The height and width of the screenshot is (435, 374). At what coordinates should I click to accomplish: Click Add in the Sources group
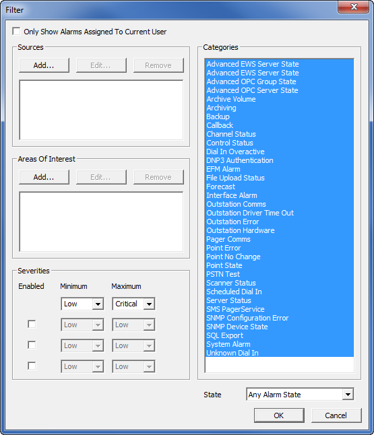coord(44,65)
